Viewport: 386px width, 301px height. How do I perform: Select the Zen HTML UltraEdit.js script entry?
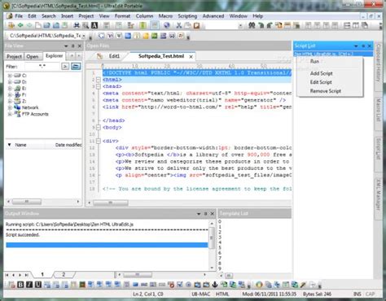coord(333,54)
